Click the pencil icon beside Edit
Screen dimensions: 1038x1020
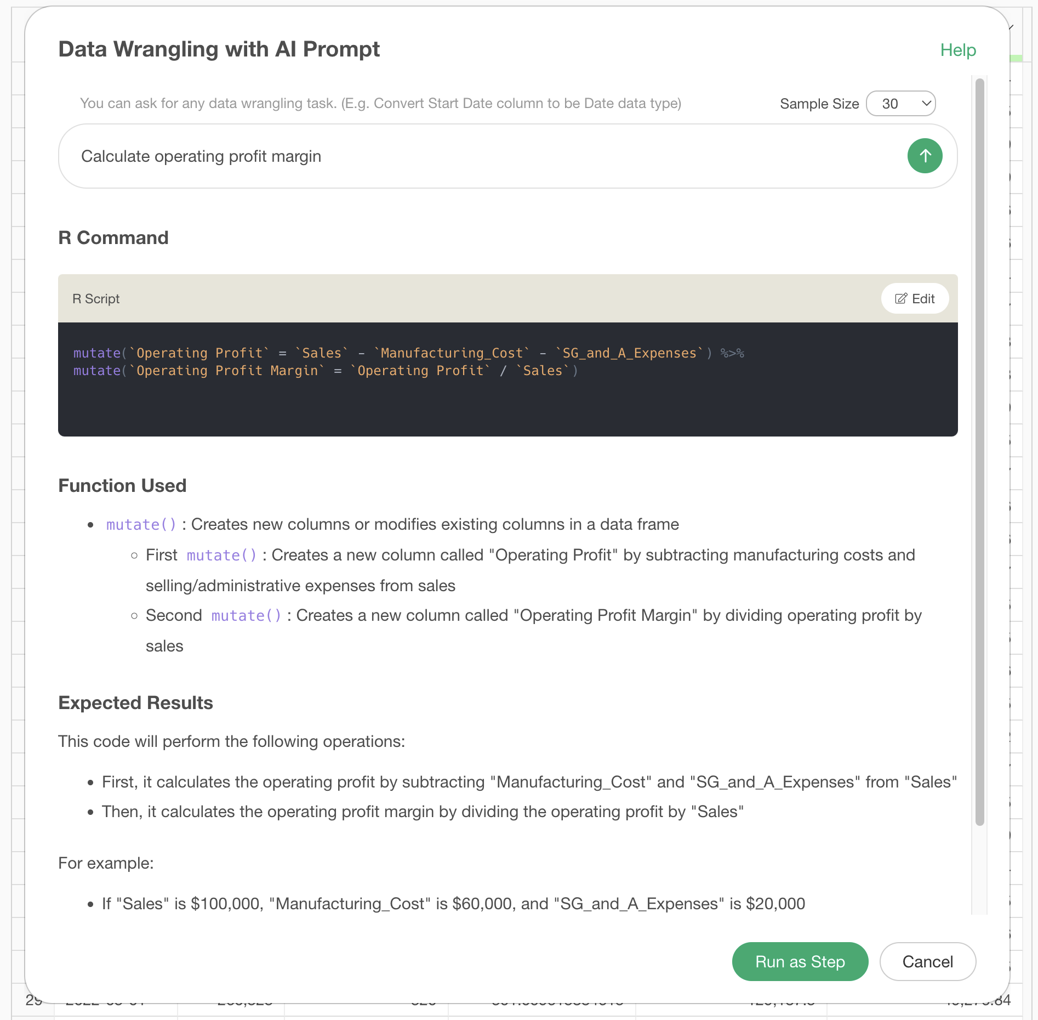[900, 299]
